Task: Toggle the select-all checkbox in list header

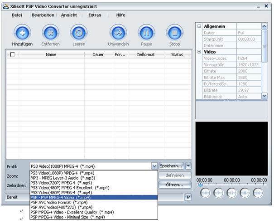Action: click(12, 54)
